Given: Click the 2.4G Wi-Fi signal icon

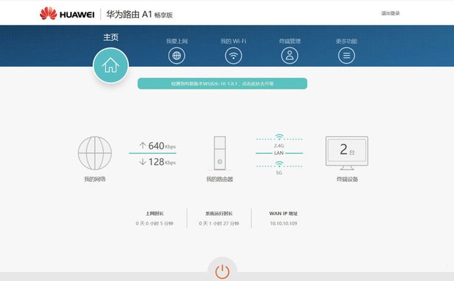Looking at the screenshot, I should [x=279, y=137].
